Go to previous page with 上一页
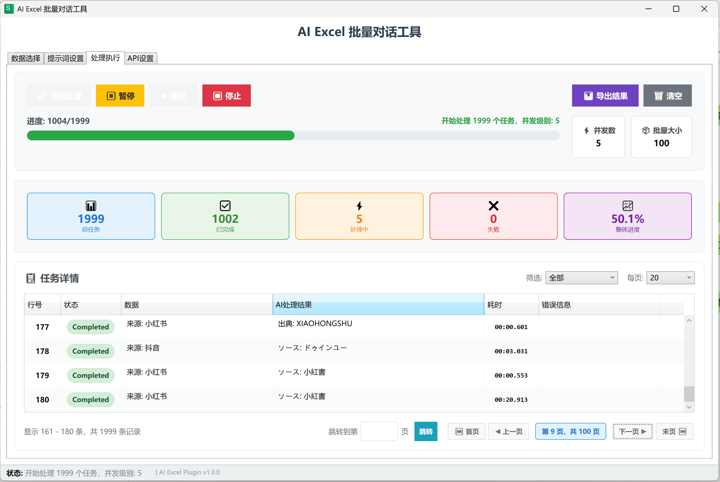Image resolution: width=720 pixels, height=482 pixels. tap(508, 431)
